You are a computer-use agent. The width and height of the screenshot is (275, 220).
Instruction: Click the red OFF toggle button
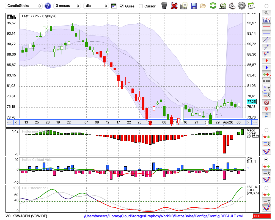click(x=262, y=216)
